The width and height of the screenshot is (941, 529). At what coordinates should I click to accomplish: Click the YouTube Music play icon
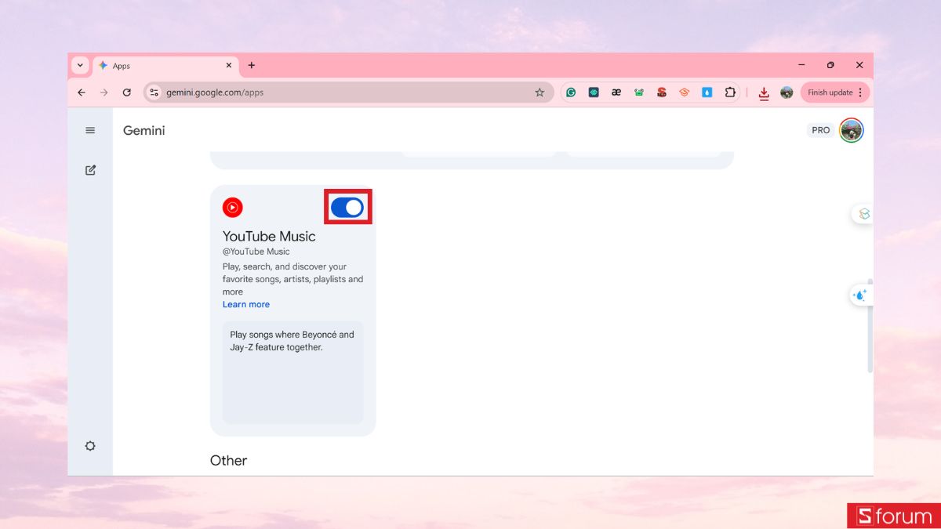click(x=232, y=207)
